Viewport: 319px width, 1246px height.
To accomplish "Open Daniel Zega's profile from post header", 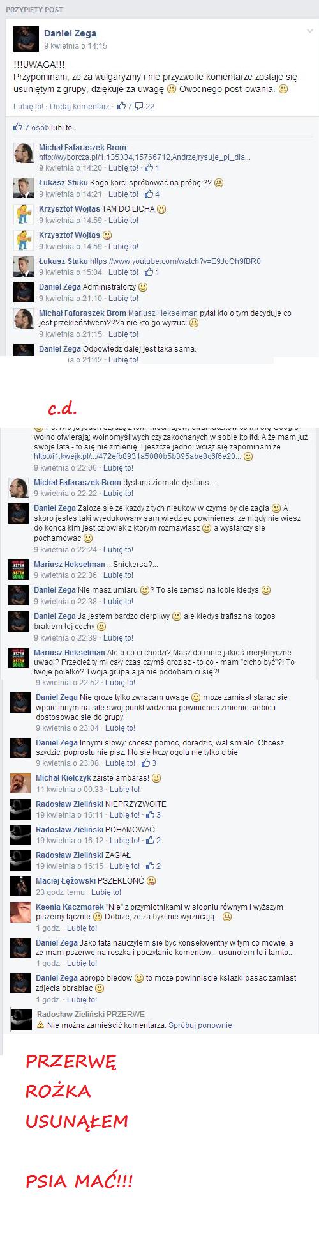I will coord(70,33).
